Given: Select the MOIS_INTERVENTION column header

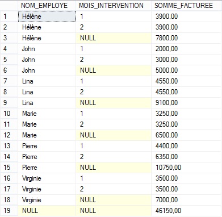Looking at the screenshot, I should 114,5.
